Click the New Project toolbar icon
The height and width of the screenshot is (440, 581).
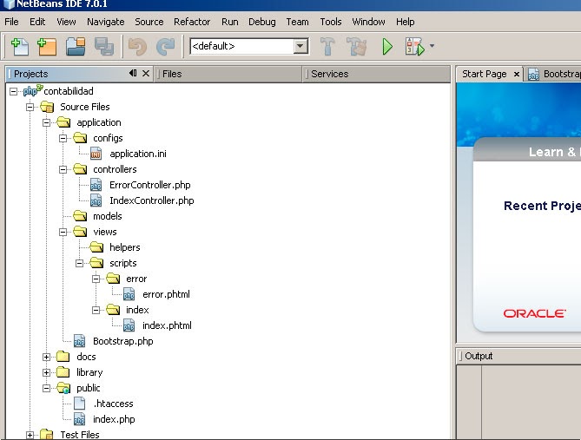click(x=47, y=47)
